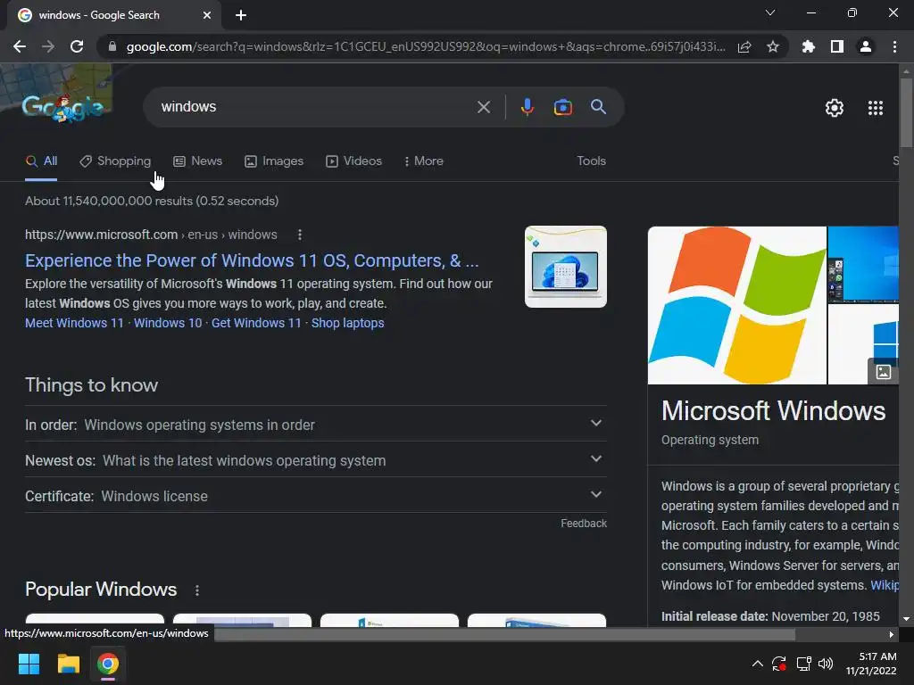Toggle Chrome side panel icon

pos(837,46)
